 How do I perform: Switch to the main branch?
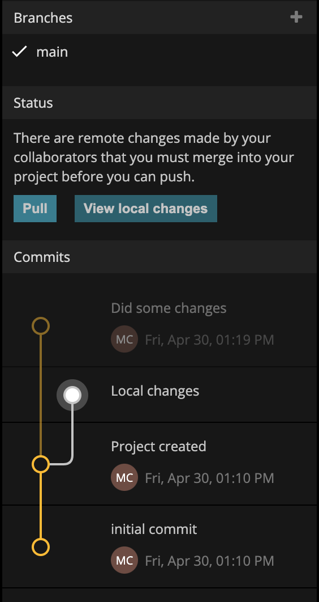tap(52, 52)
